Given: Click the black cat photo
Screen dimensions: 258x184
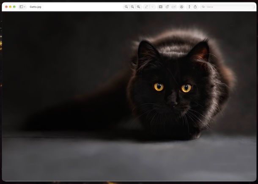Looking at the screenshot, I should tap(129, 96).
